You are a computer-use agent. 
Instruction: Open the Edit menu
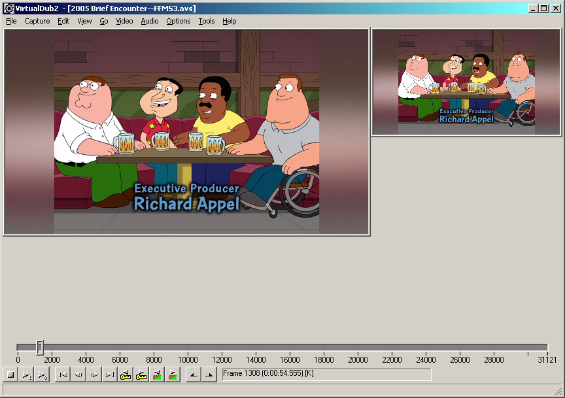coord(63,22)
